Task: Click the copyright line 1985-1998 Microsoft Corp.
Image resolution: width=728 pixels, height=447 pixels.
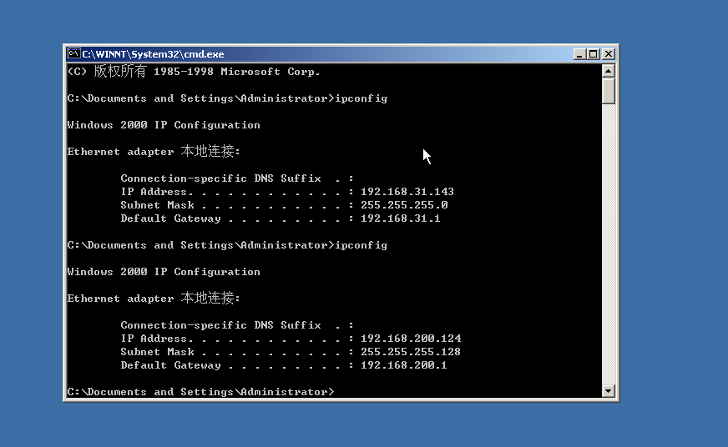Action: coord(194,72)
